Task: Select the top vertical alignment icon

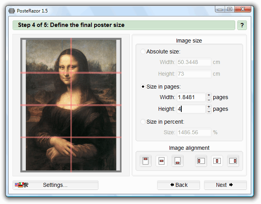Action: [145, 161]
